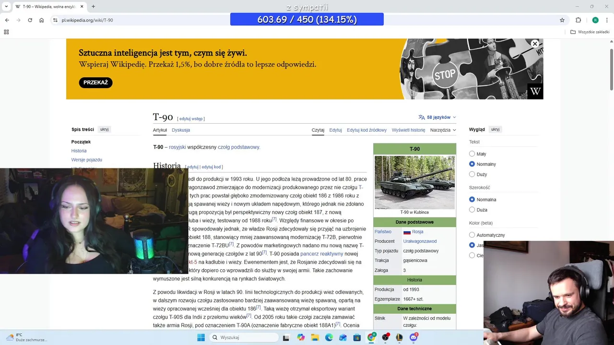This screenshot has height=345, width=614.
Task: Open the Wyświetl historię tab
Action: coord(408,130)
